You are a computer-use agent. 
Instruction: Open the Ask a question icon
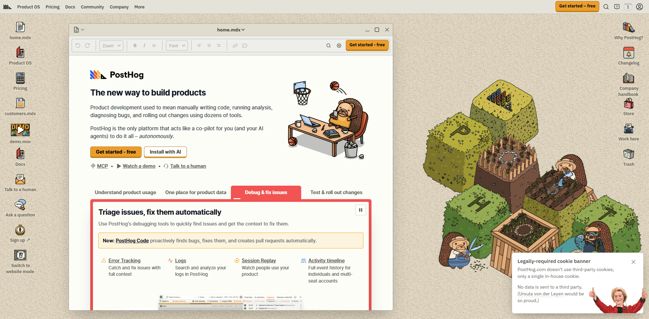click(20, 208)
